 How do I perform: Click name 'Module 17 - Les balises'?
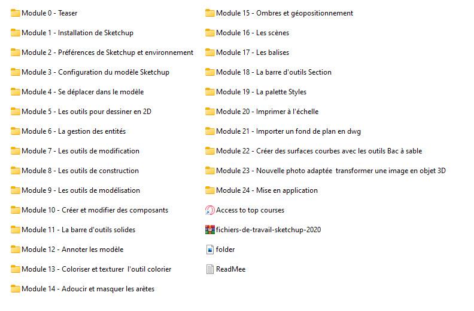click(x=253, y=53)
